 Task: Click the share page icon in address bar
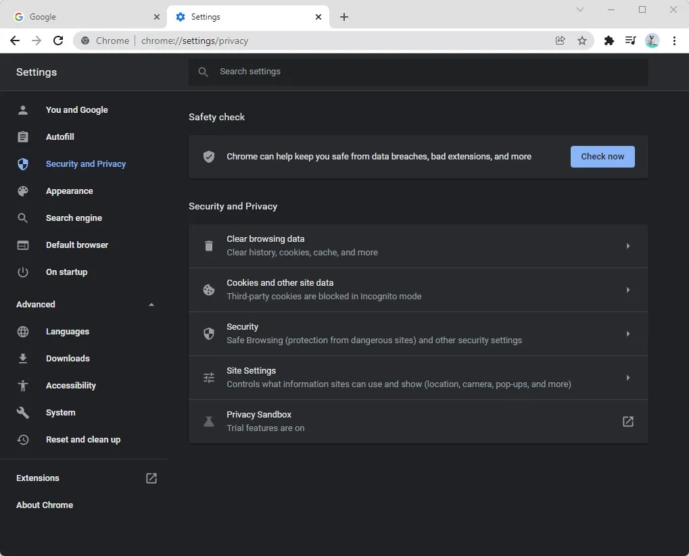560,41
